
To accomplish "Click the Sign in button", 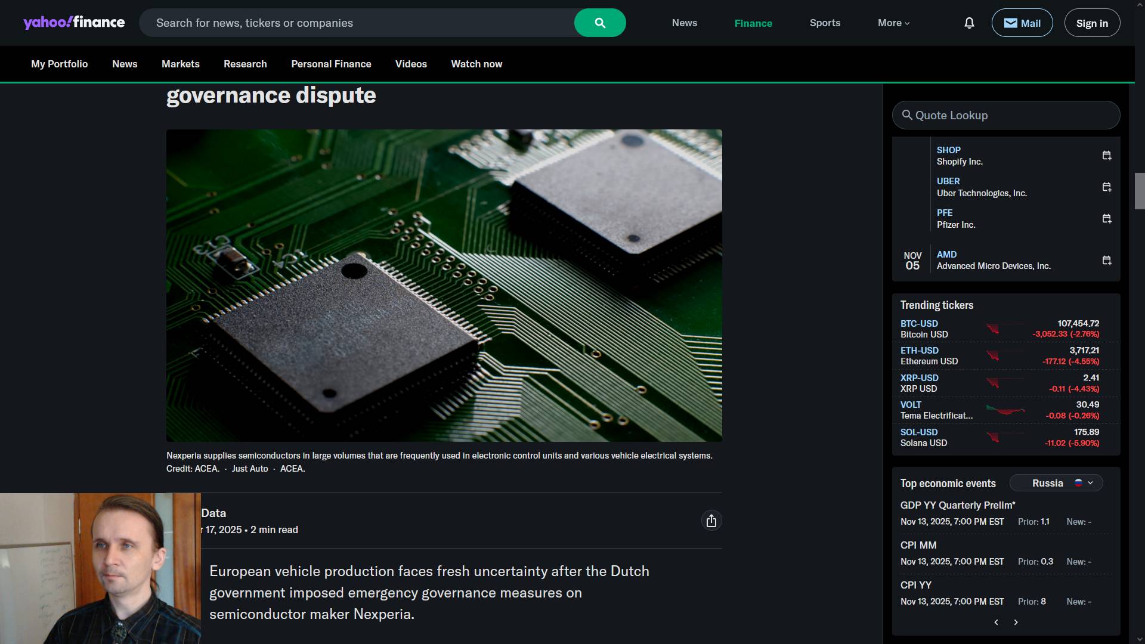I will pyautogui.click(x=1092, y=23).
